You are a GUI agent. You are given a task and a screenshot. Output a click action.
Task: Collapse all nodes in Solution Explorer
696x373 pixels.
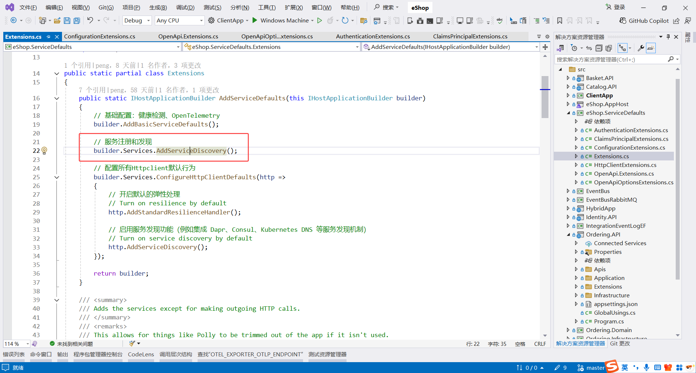(599, 48)
